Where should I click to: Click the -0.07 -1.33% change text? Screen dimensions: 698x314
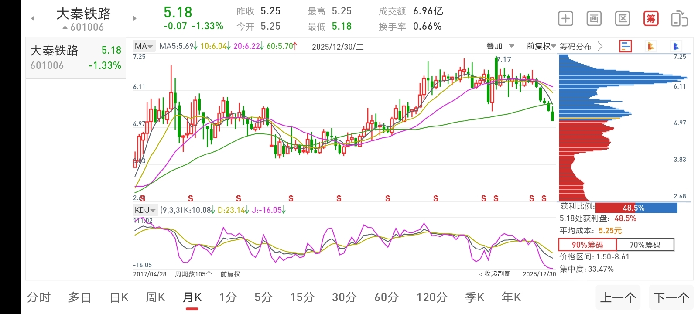193,26
